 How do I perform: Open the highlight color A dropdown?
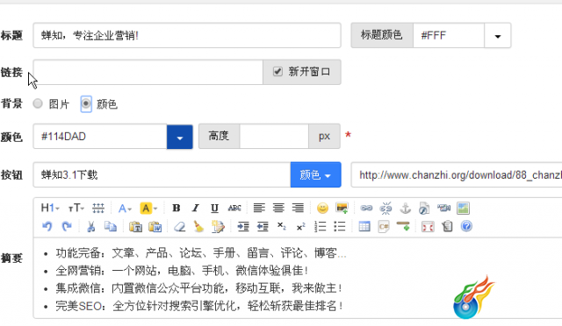point(148,208)
